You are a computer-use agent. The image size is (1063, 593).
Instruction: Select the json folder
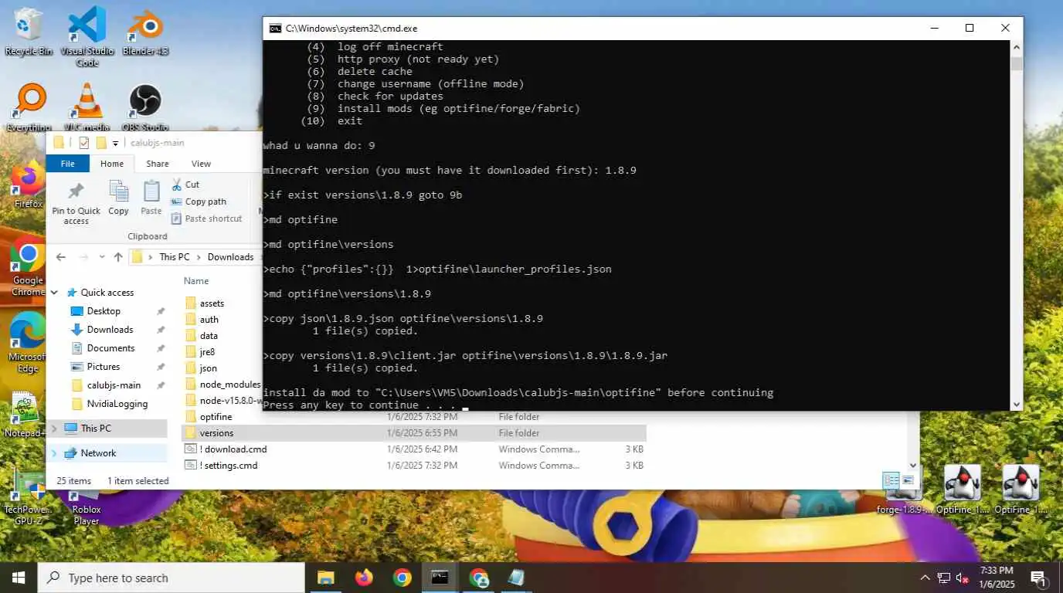point(208,368)
